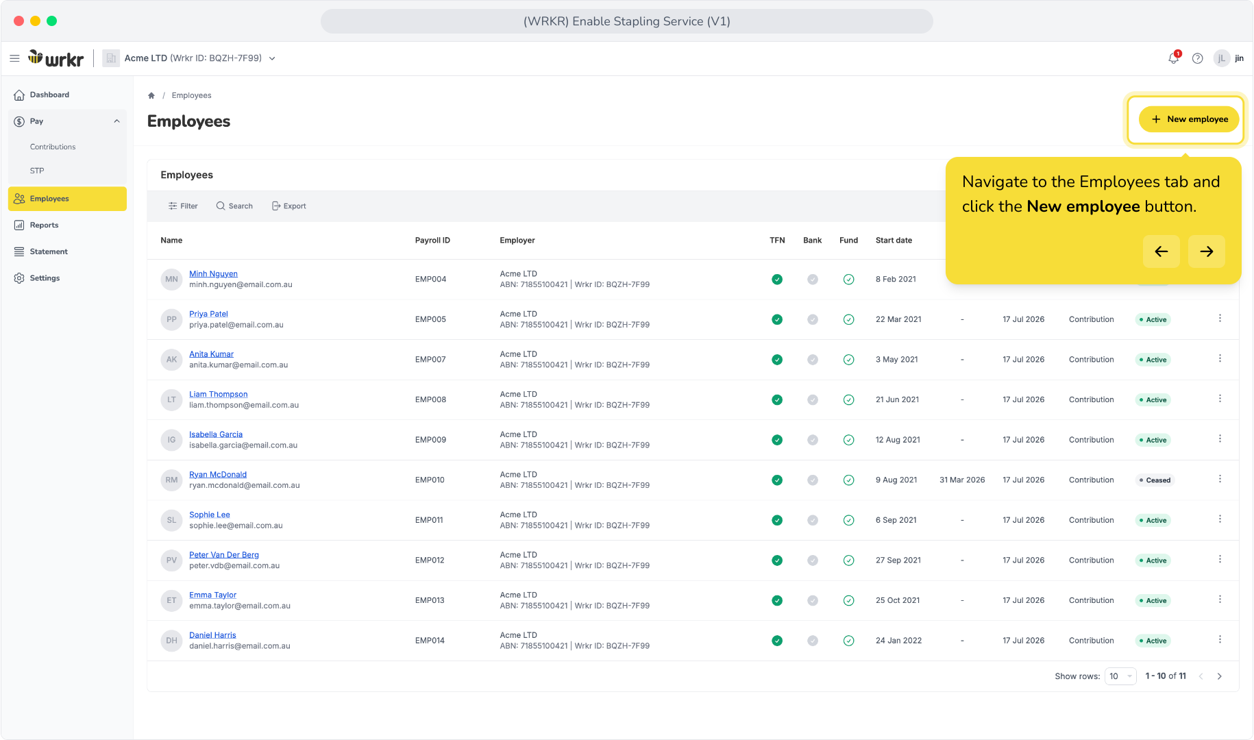The image size is (1254, 740).
Task: Open the Filter tool
Action: 183,206
